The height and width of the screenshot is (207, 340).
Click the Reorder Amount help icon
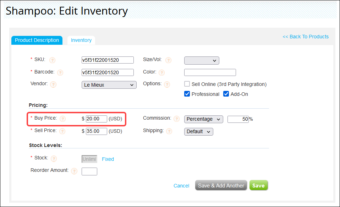pos(74,171)
